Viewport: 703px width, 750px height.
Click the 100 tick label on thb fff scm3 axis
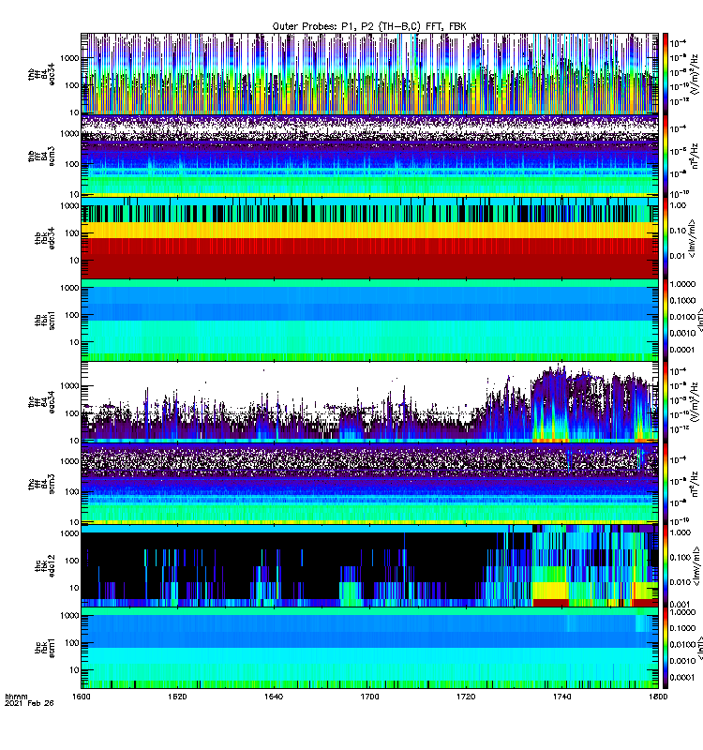72,164
